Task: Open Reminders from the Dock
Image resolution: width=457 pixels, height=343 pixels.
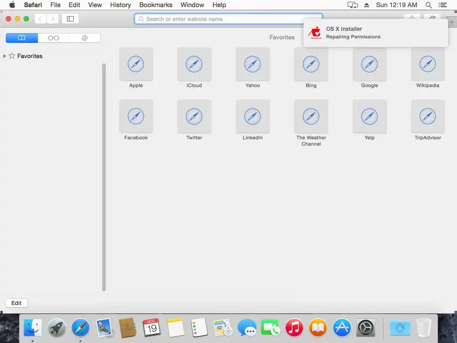Action: coord(199,327)
